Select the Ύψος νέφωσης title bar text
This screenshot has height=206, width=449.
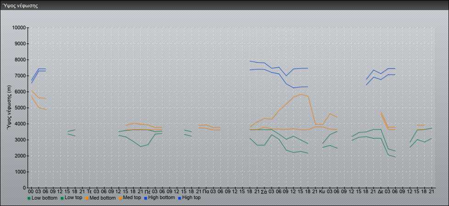(x=20, y=5)
